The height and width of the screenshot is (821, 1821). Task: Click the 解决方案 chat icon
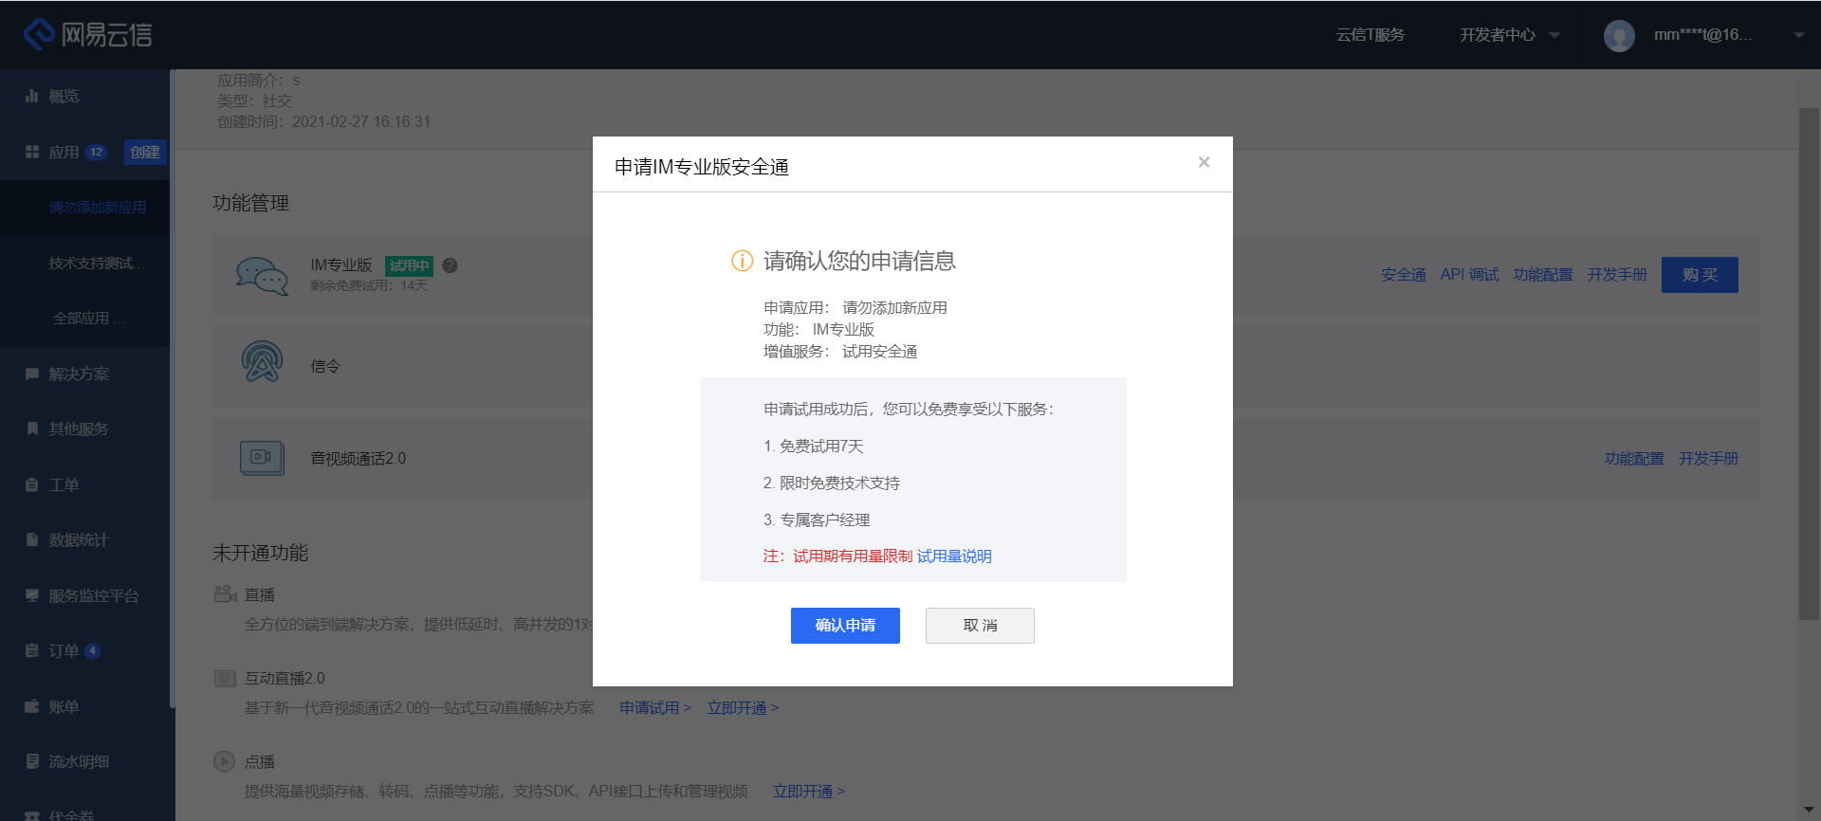pyautogui.click(x=31, y=374)
